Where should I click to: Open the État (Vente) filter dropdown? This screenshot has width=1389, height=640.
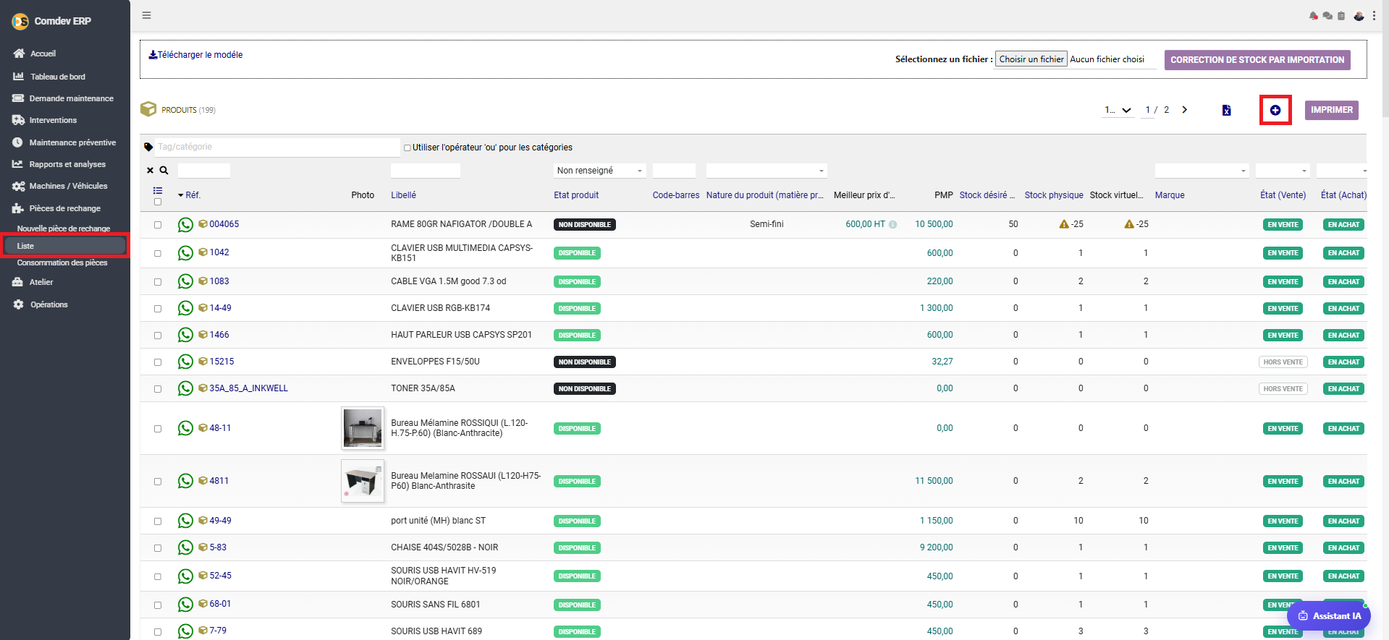(1283, 171)
